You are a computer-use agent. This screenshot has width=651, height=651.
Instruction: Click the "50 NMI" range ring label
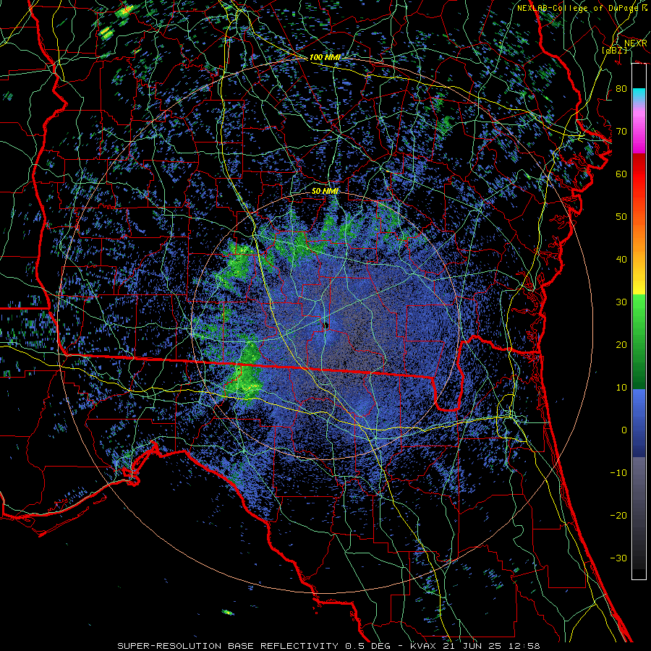325,192
